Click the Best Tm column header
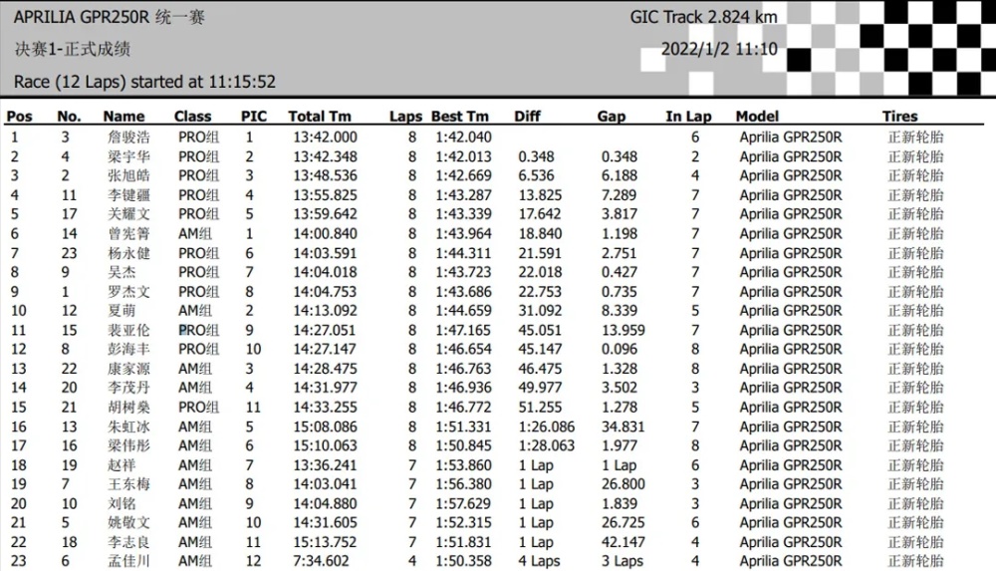Image resolution: width=996 pixels, height=571 pixels. [460, 117]
